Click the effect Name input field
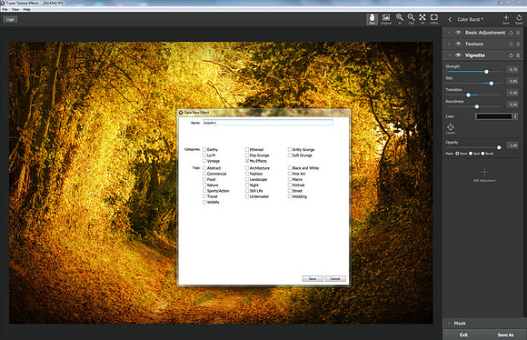This screenshot has height=340, width=527. point(267,123)
